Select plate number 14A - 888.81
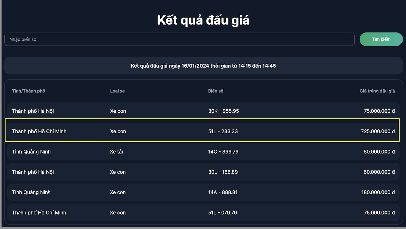Screen dimensions: 406x229 click(x=223, y=192)
